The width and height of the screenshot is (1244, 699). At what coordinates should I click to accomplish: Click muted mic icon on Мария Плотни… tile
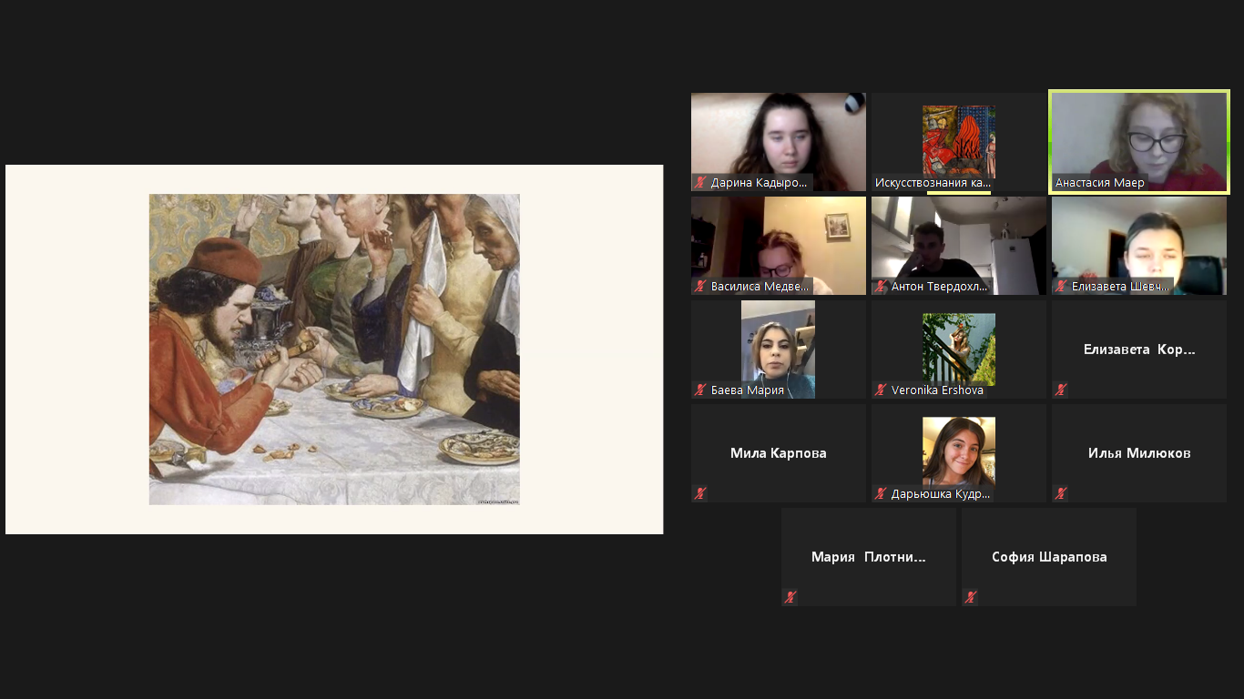[790, 597]
